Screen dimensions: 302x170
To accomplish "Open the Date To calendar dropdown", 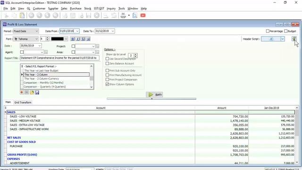I will pyautogui.click(x=113, y=31).
